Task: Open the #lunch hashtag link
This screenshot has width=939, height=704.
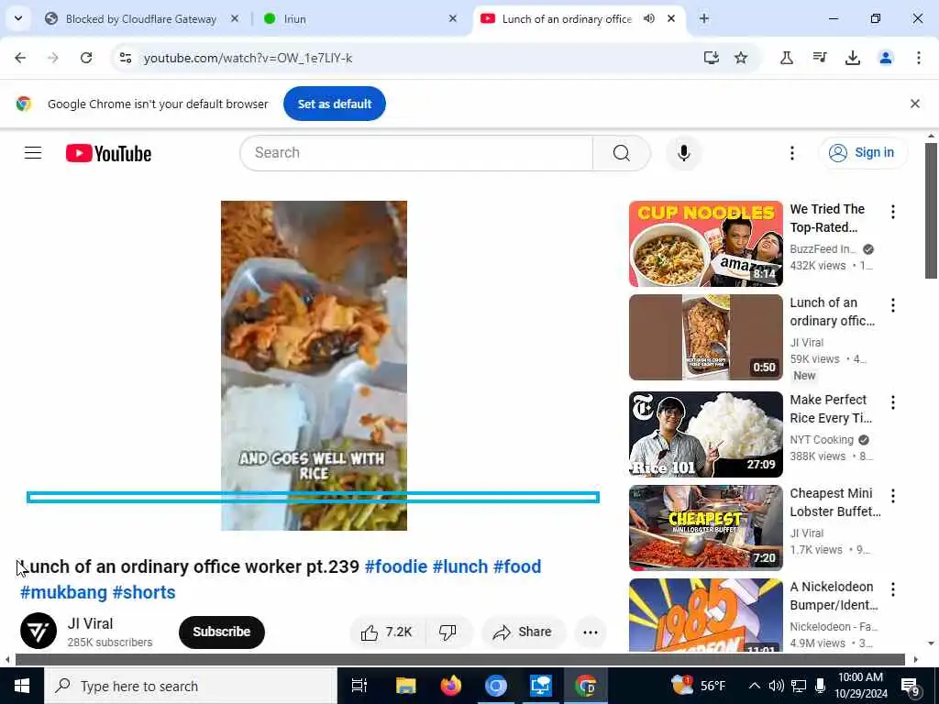Action: (460, 566)
